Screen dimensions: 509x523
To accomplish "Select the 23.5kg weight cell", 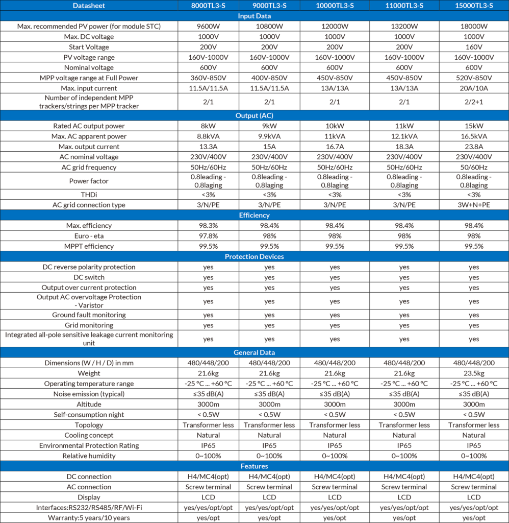I will (x=474, y=373).
